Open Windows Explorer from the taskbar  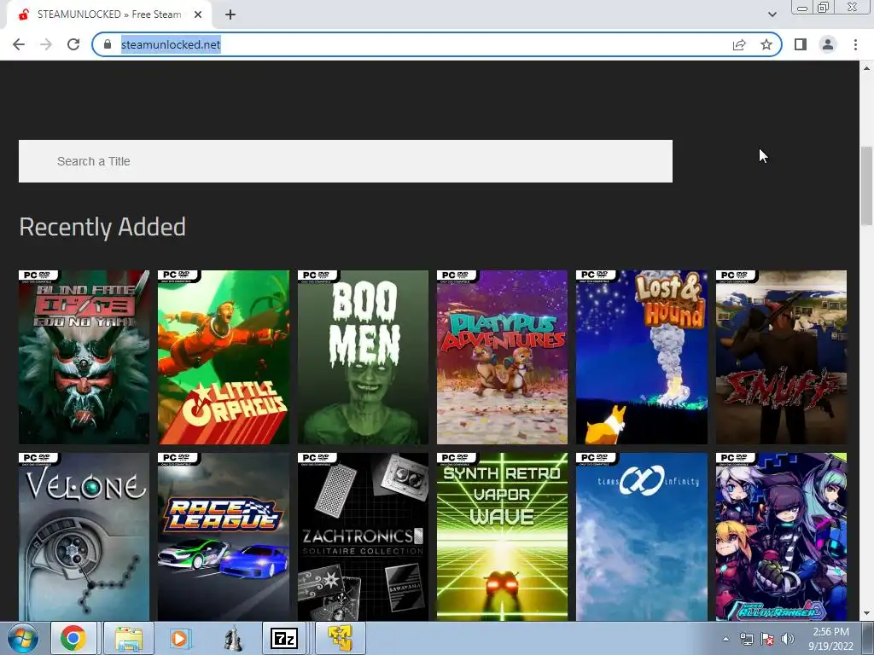coord(129,638)
